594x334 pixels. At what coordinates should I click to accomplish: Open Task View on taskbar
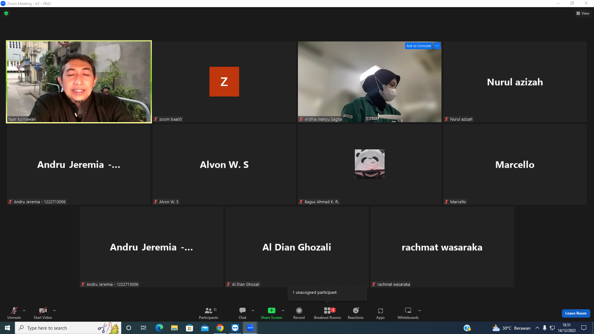click(x=144, y=328)
